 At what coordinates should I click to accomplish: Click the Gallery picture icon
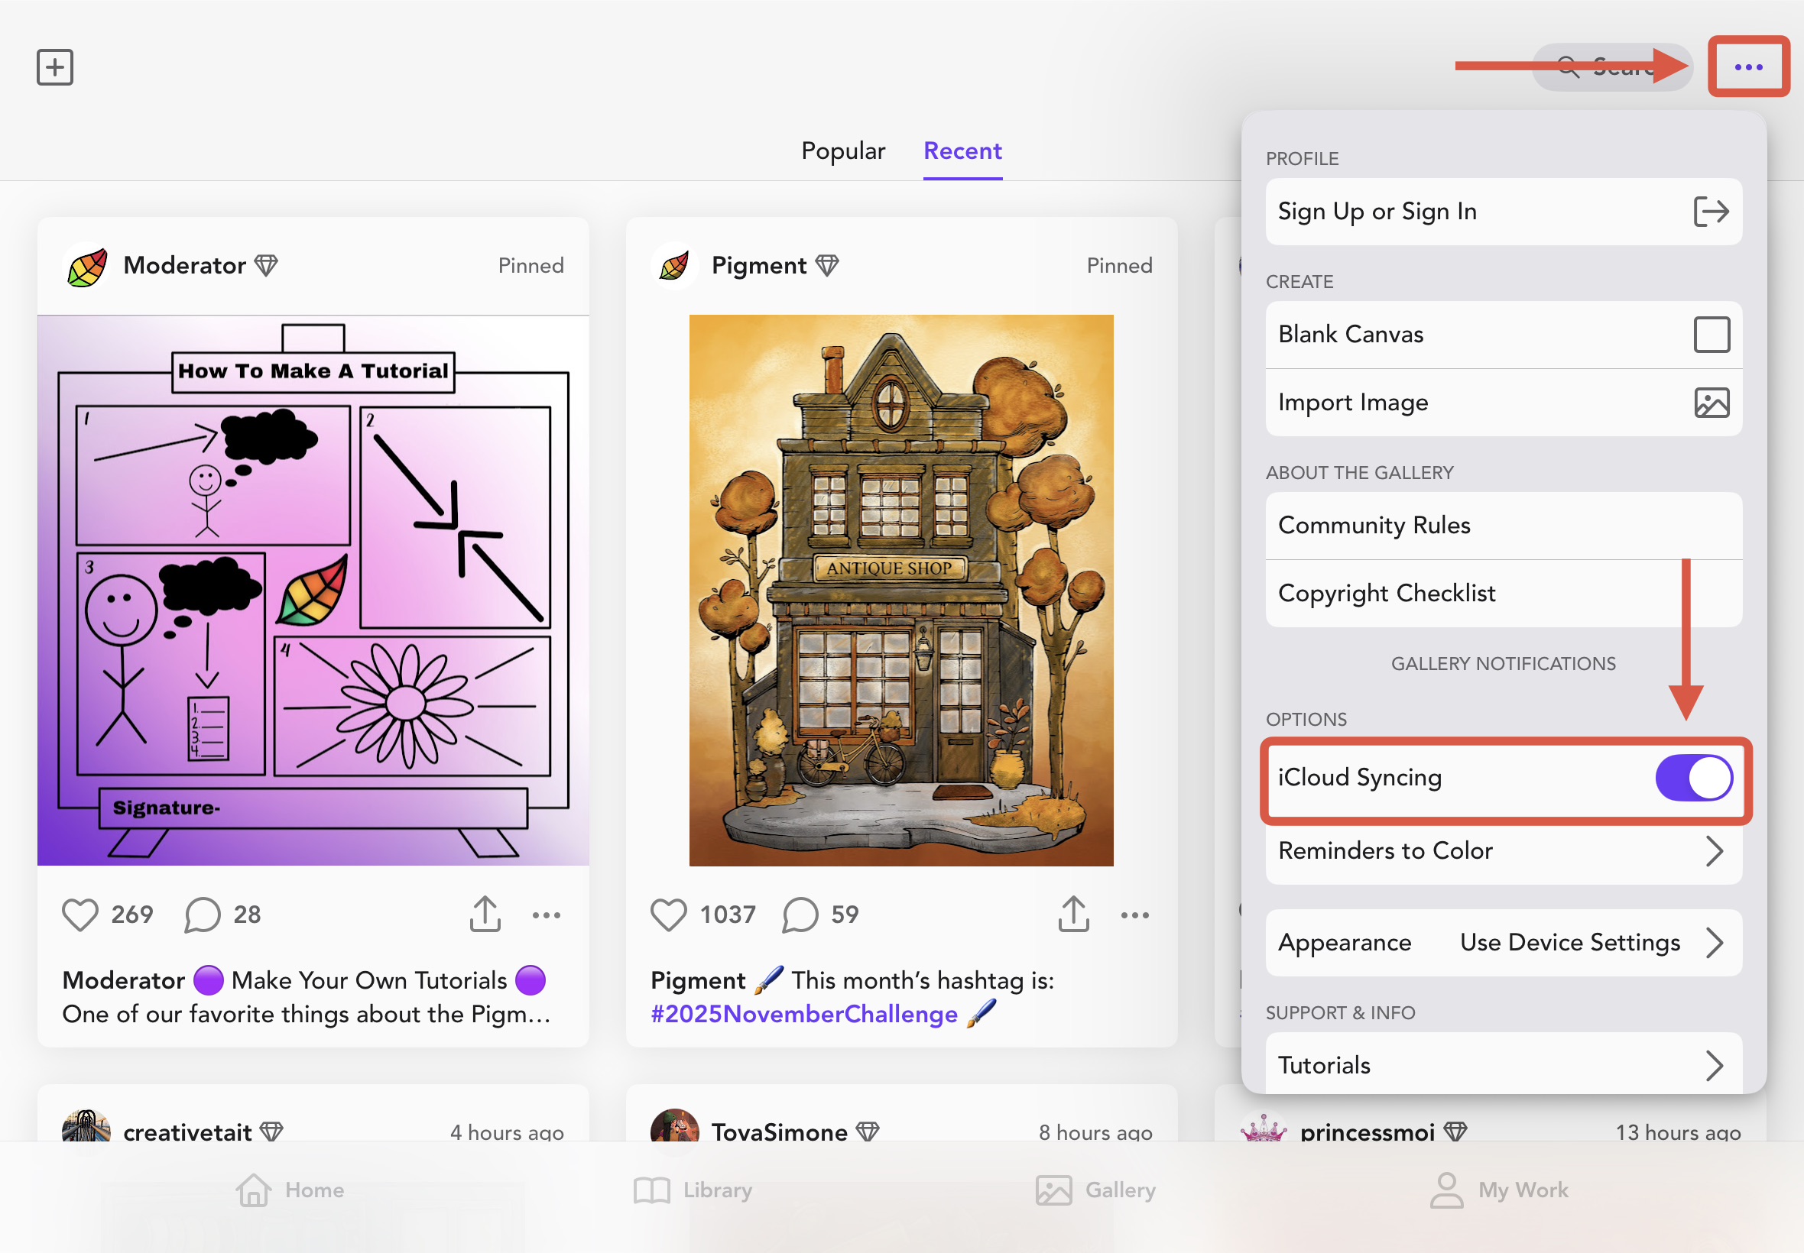tap(1053, 1191)
